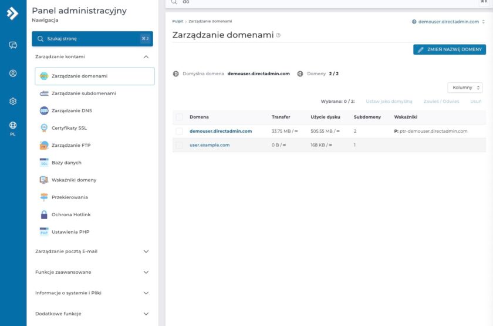This screenshot has height=326, width=493.
Task: Sort by Subdomeny column header
Action: pos(367,117)
